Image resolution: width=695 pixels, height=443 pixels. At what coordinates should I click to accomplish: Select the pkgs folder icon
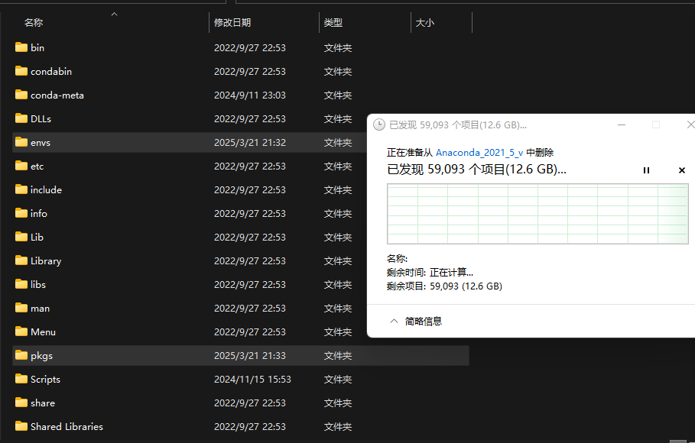click(x=21, y=355)
